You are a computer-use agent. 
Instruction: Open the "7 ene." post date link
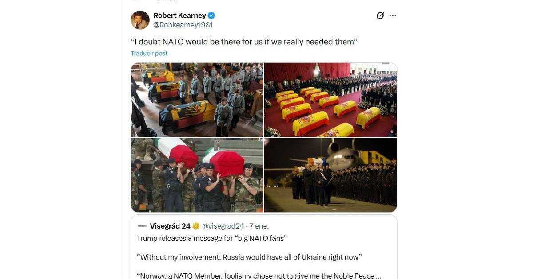[259, 226]
